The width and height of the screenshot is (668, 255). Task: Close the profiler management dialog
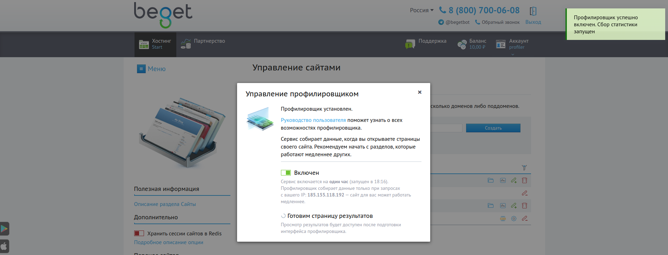pos(419,92)
